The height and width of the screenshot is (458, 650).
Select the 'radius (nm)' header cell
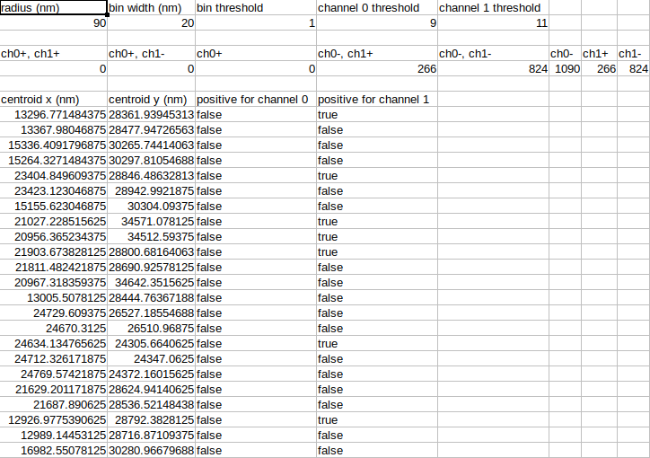54,7
